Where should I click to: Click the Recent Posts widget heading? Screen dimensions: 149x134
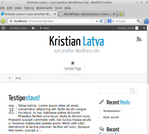118,102
